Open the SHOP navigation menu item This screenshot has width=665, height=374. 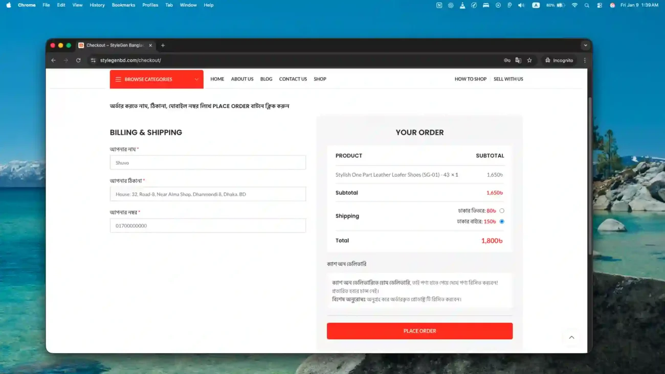click(320, 79)
